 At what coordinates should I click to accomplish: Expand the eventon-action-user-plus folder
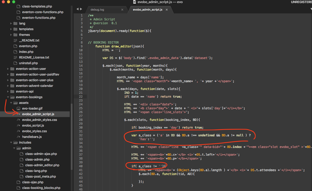pos(8,80)
